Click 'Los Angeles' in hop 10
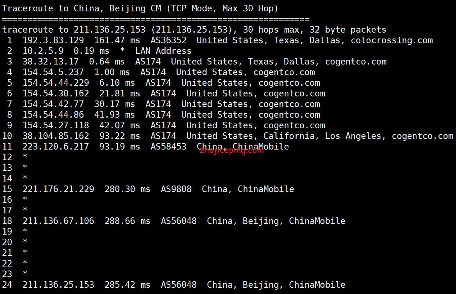This screenshot has width=456, height=294. 353,136
